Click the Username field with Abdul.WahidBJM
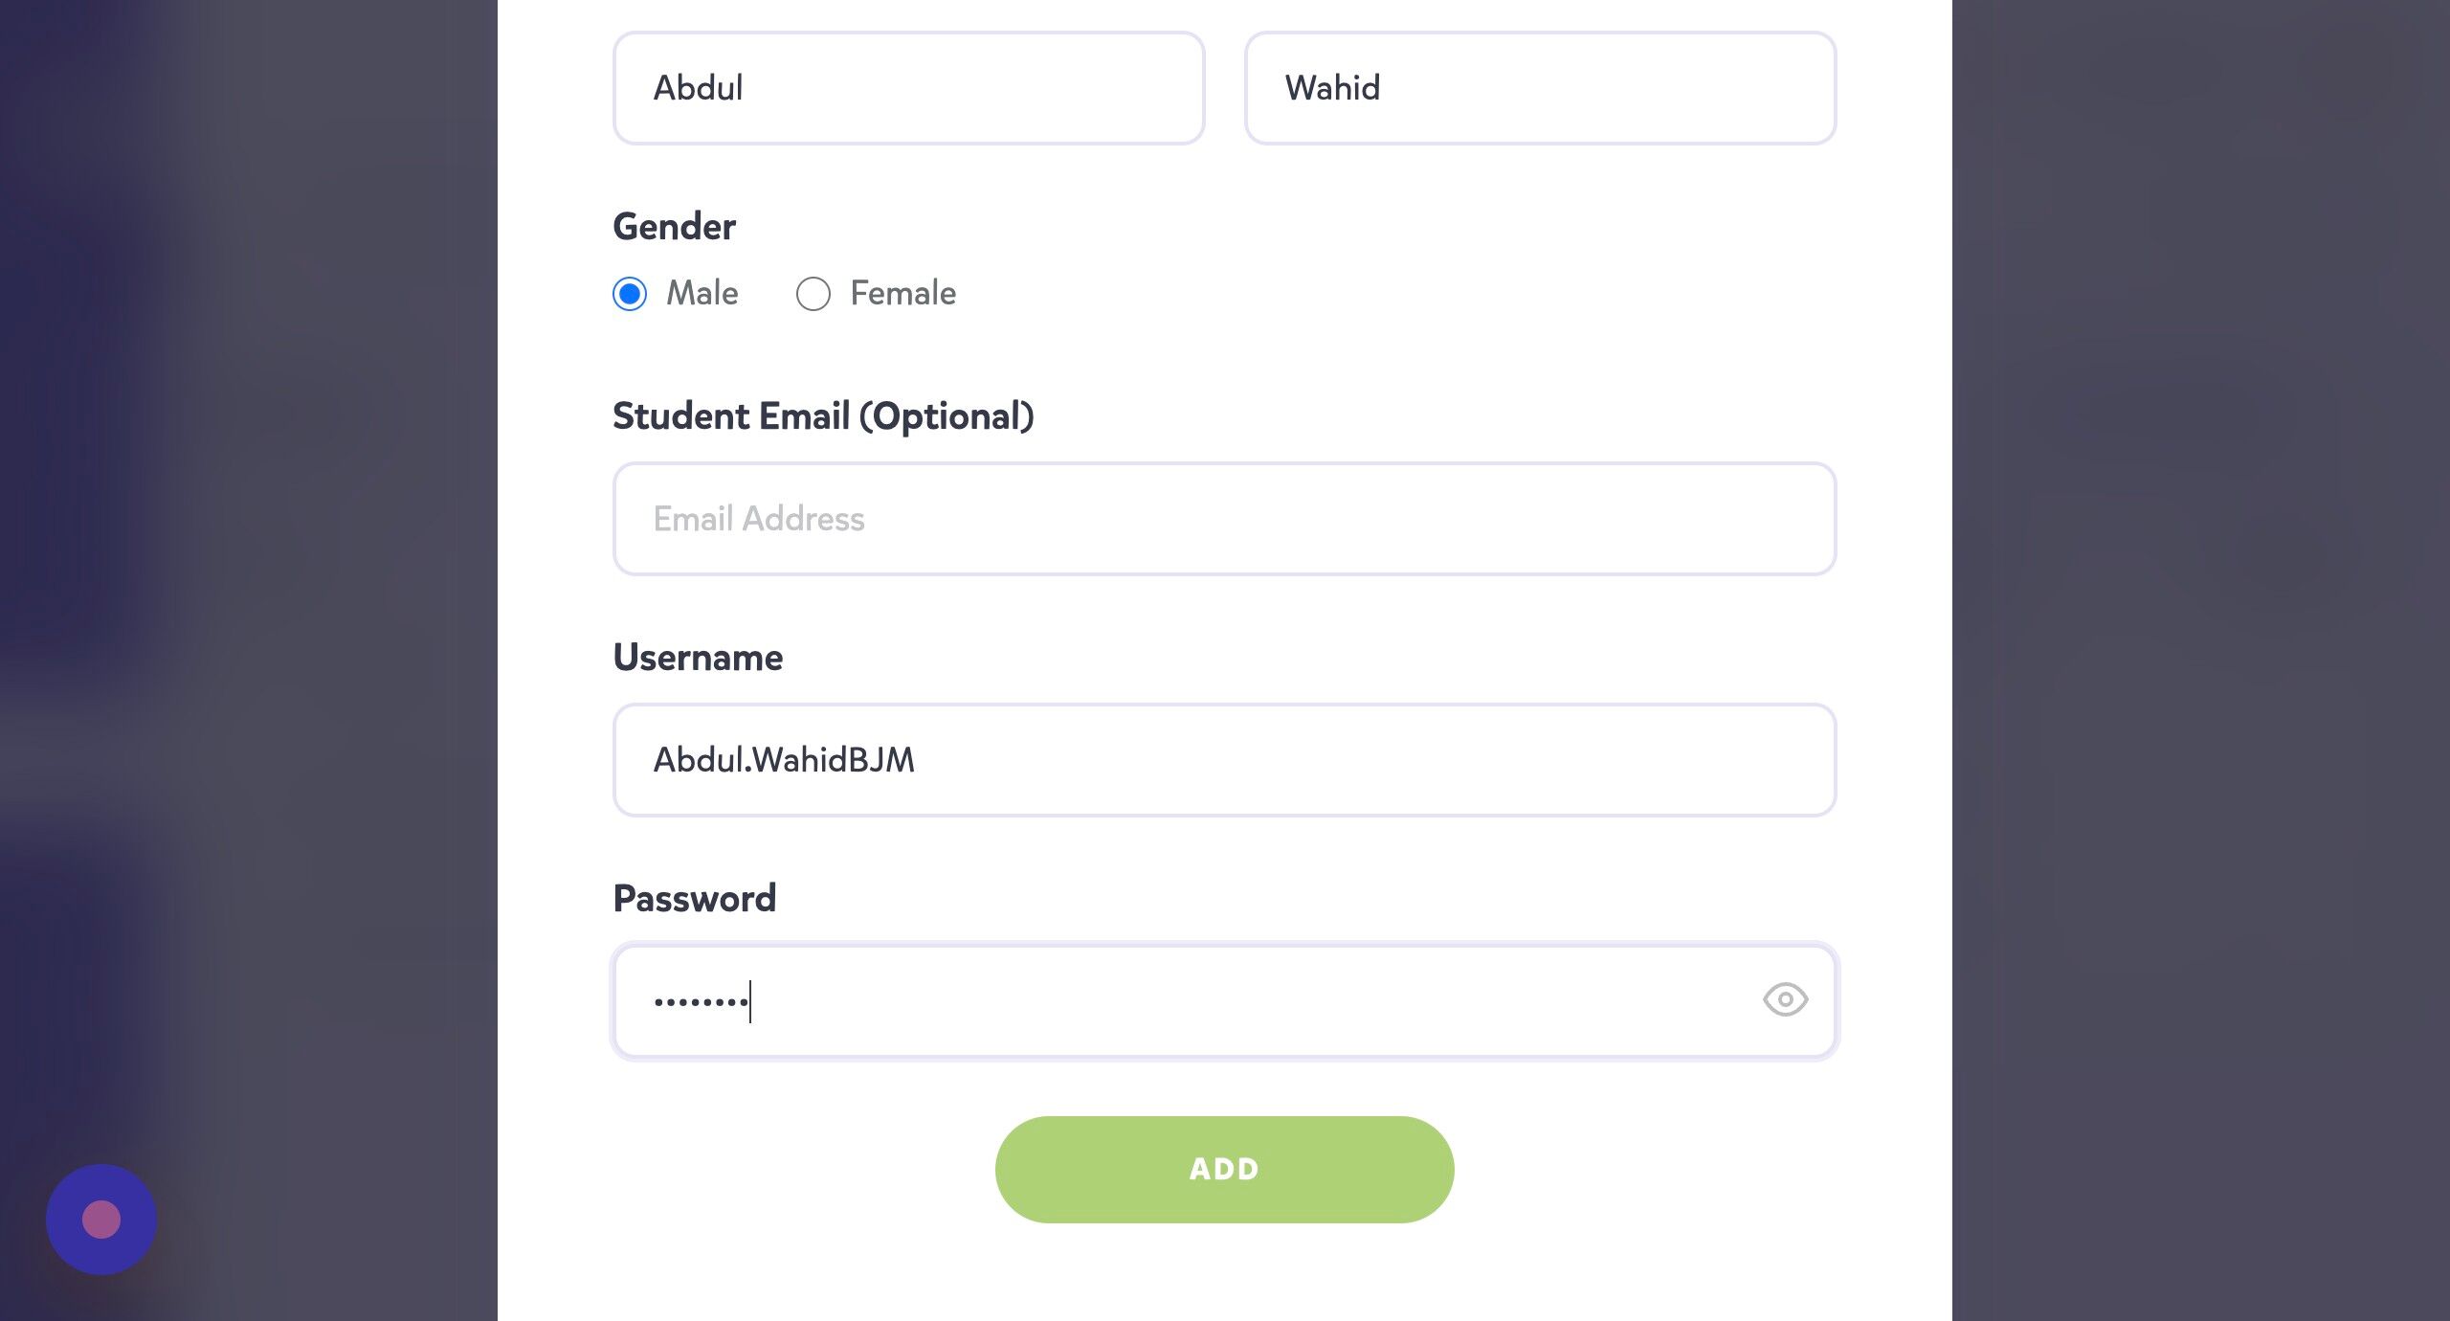 tap(1224, 760)
